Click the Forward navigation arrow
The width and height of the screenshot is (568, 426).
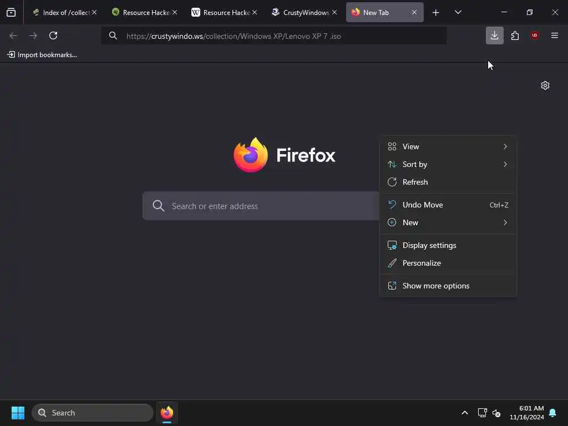[x=33, y=35]
